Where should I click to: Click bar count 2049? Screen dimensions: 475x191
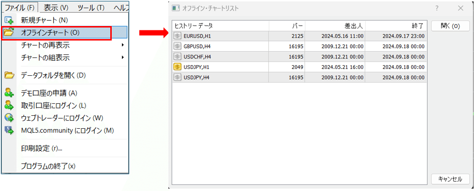(x=298, y=67)
